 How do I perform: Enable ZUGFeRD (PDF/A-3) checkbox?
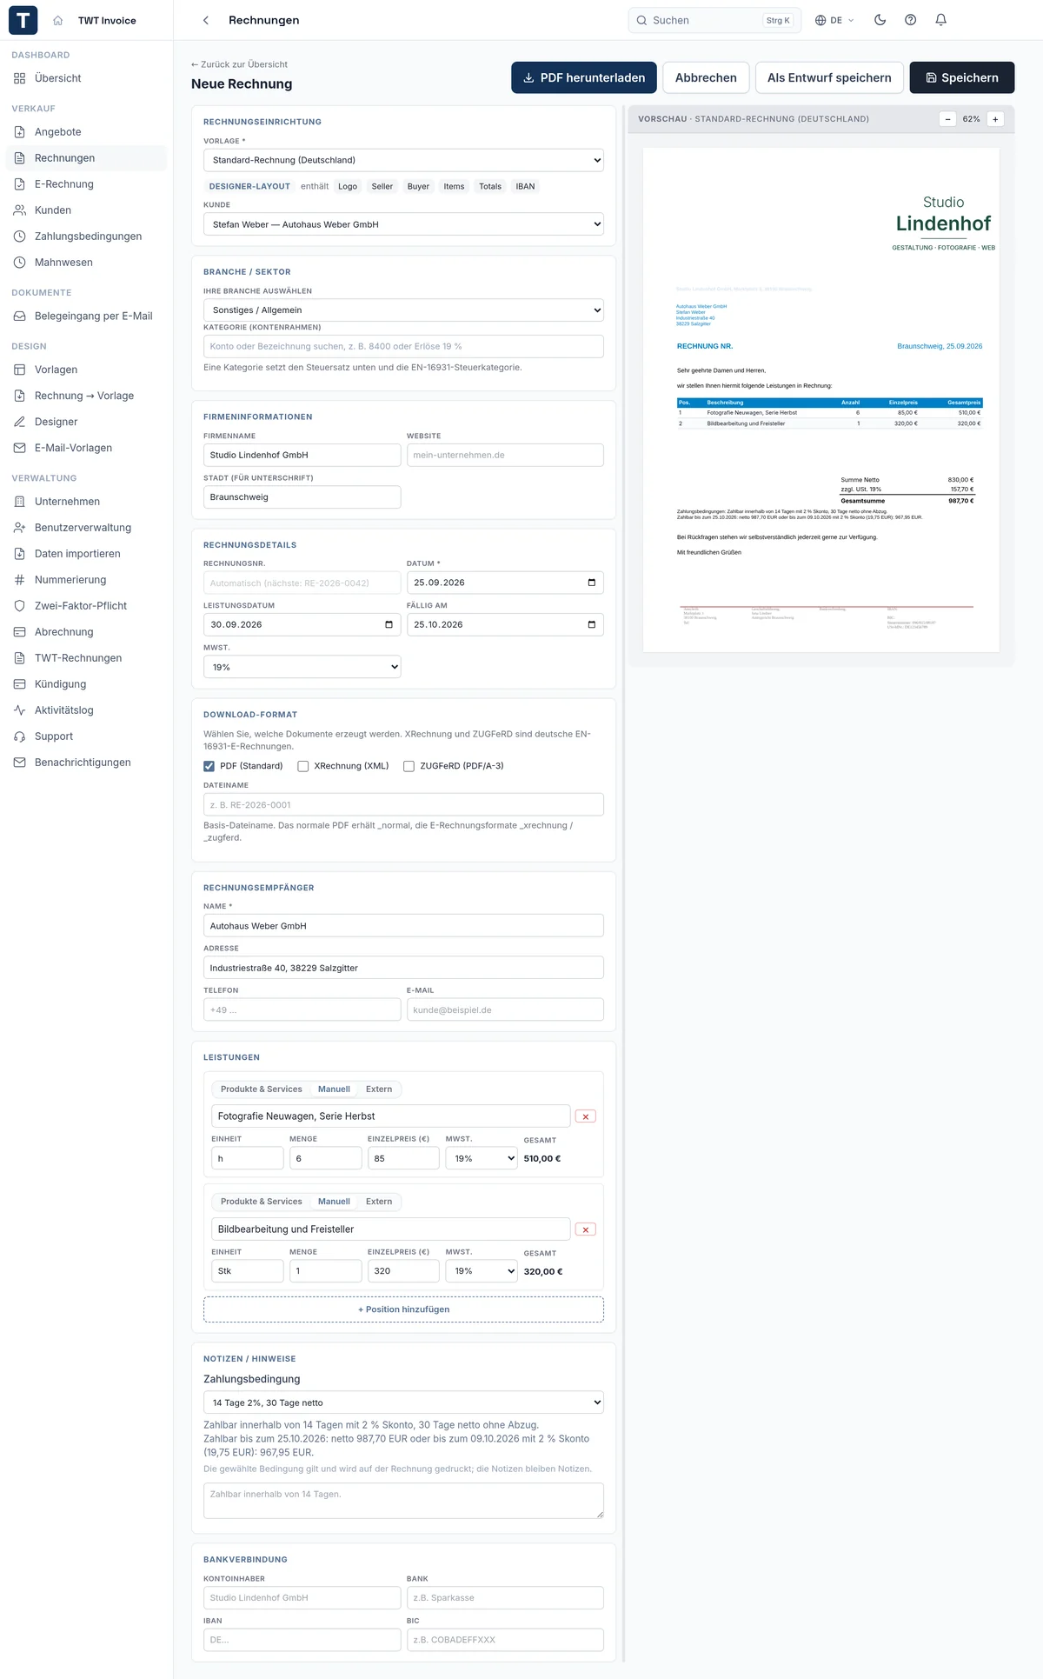409,766
